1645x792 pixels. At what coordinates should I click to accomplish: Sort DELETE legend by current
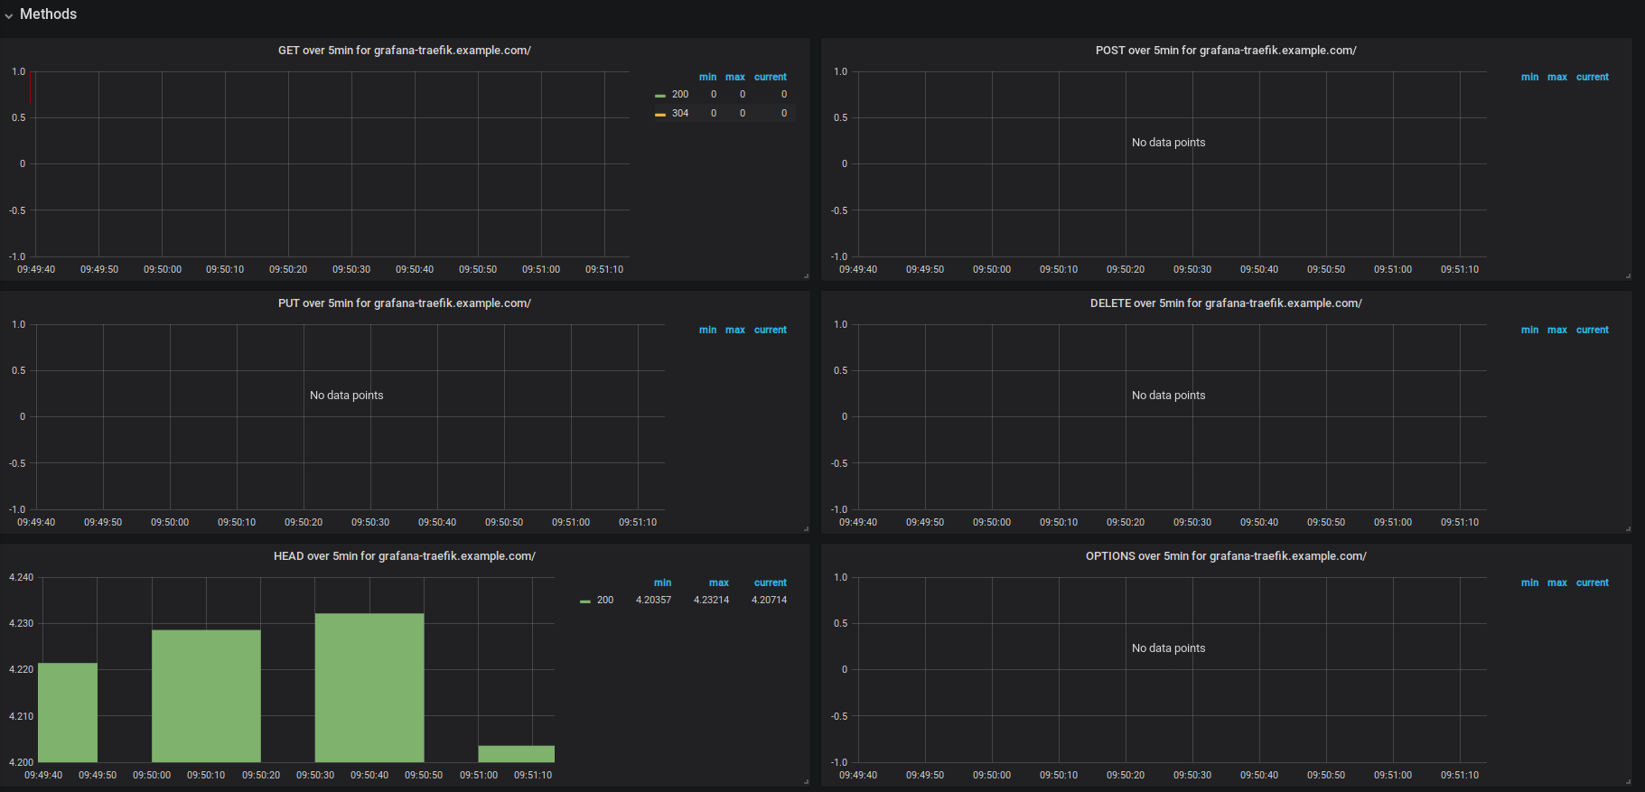coord(1593,331)
